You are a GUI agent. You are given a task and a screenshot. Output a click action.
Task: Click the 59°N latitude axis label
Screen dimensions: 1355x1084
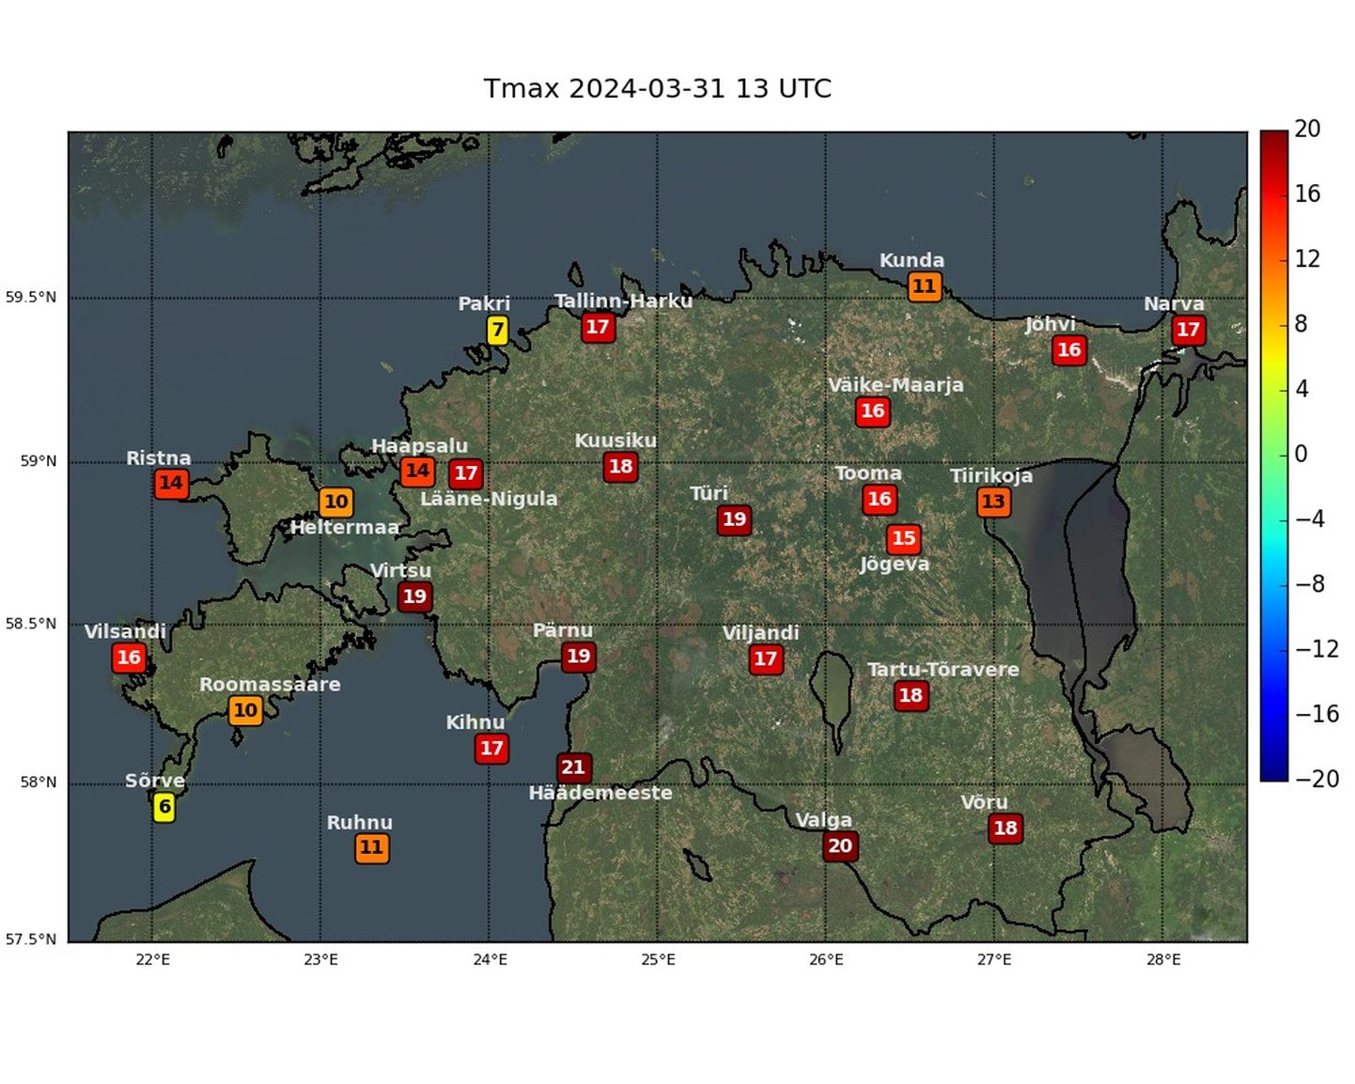point(39,461)
